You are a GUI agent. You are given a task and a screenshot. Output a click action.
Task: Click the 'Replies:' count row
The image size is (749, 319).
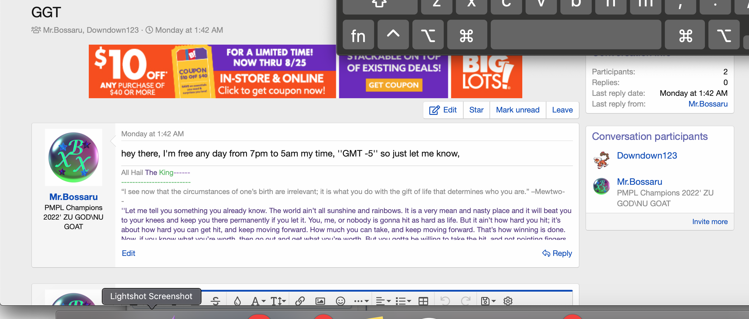[660, 82]
